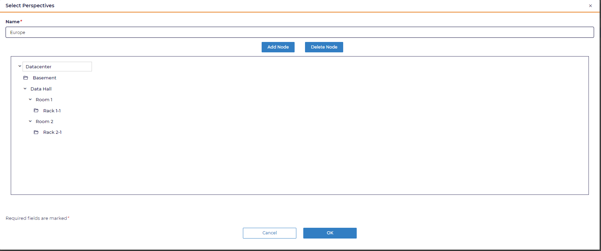Click the 'Required fields are marked' note
Viewport: 601px width, 251px height.
(36, 218)
